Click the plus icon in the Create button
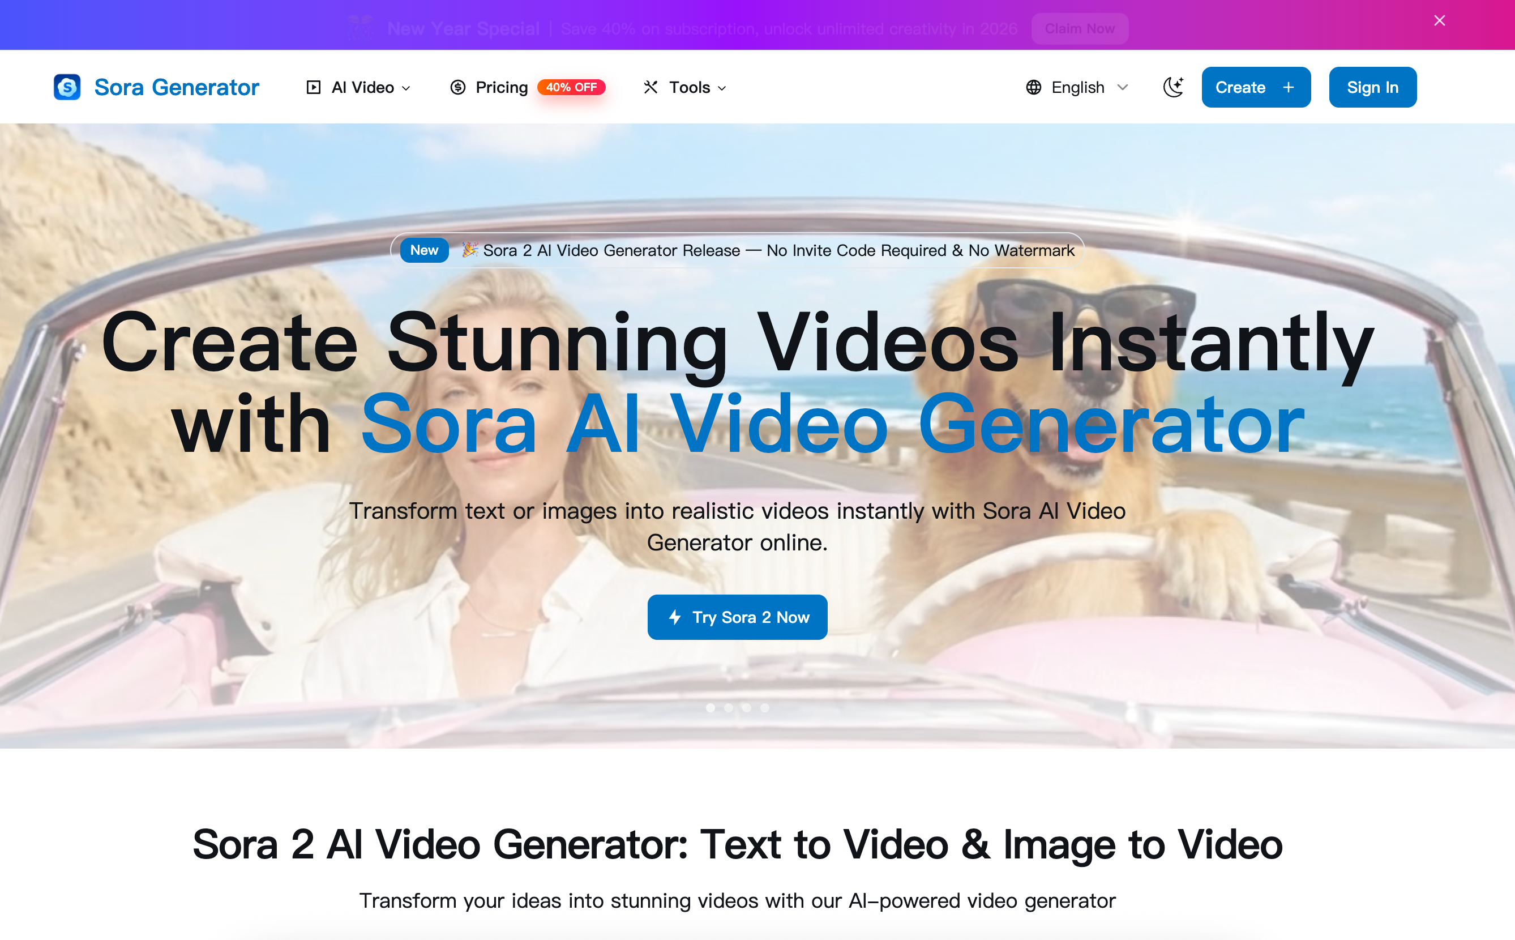The height and width of the screenshot is (940, 1515). (1288, 87)
